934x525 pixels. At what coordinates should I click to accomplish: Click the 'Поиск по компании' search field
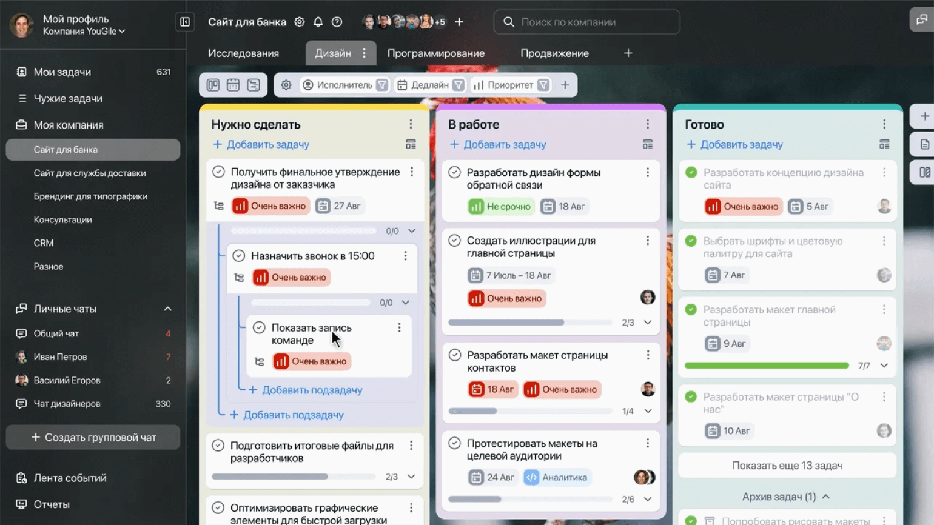click(x=586, y=22)
